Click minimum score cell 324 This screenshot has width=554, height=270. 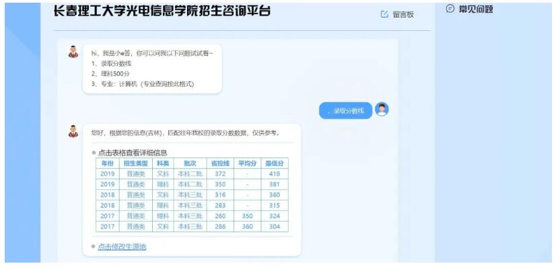[275, 216]
